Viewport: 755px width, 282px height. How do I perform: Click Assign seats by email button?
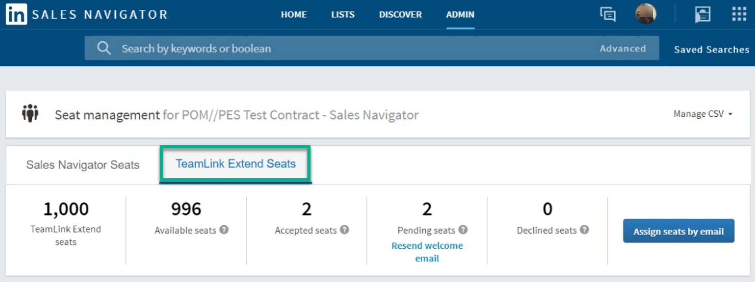679,231
